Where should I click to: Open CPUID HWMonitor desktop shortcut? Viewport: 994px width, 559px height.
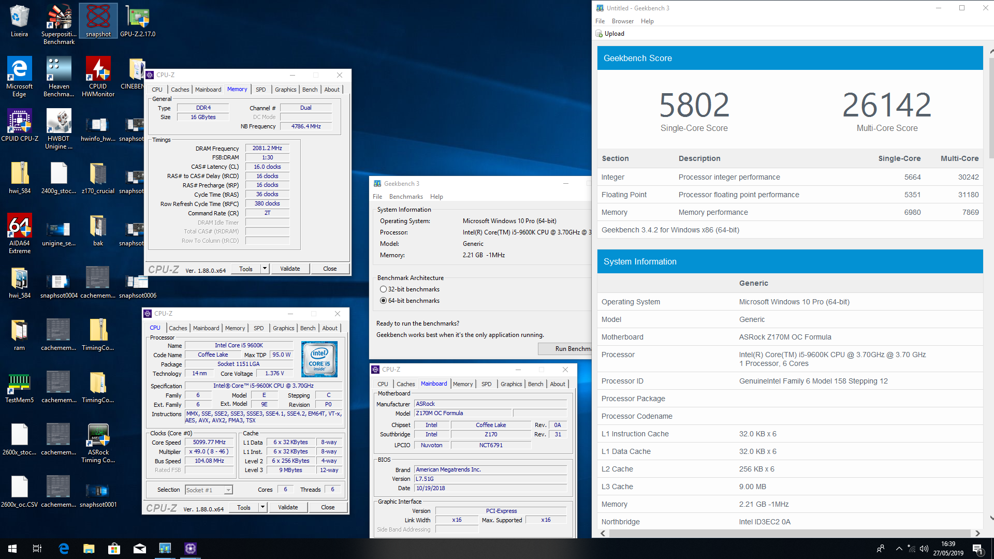(x=98, y=77)
